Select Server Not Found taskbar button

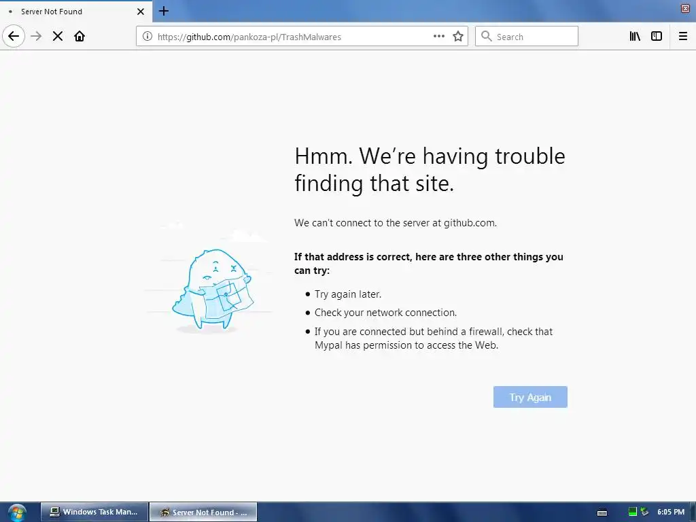(203, 512)
